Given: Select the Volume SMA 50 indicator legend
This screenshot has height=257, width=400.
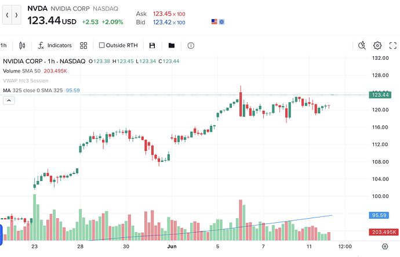Looking at the screenshot, I should coord(35,71).
